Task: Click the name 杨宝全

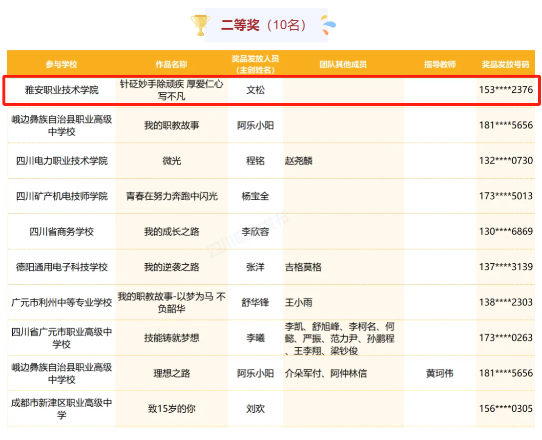Action: point(255,196)
